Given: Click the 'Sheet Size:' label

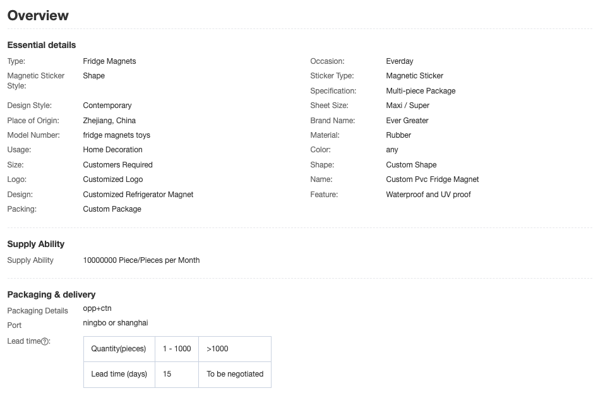Looking at the screenshot, I should [x=329, y=106].
